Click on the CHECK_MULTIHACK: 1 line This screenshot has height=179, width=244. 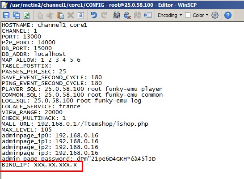[34, 118]
